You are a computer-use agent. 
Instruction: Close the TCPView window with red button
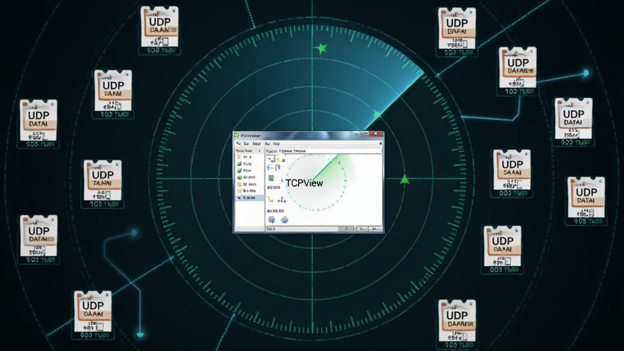pos(375,133)
